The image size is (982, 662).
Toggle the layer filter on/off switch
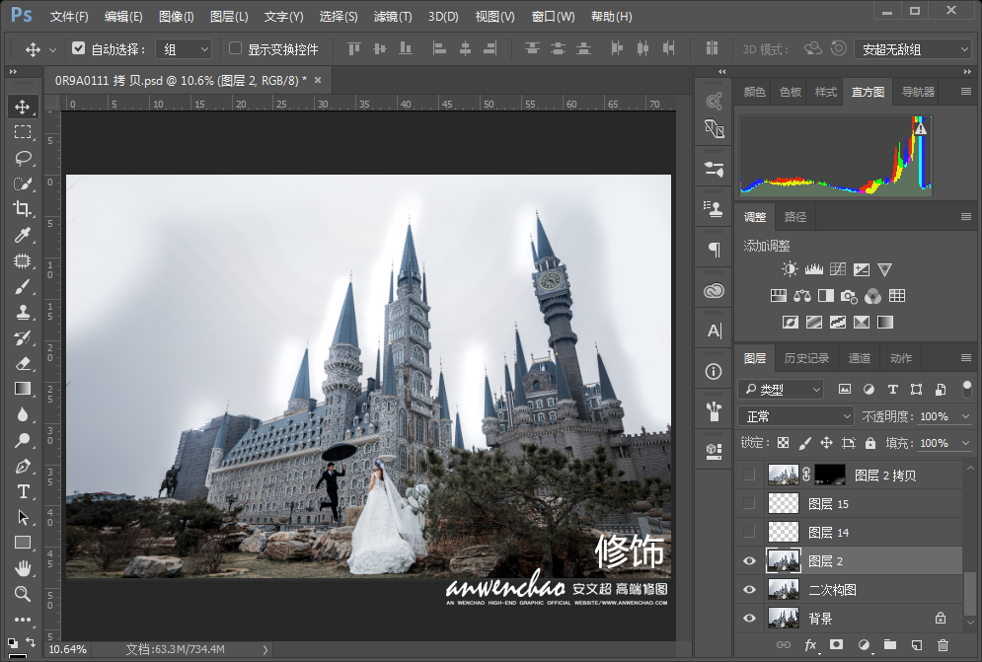point(967,389)
